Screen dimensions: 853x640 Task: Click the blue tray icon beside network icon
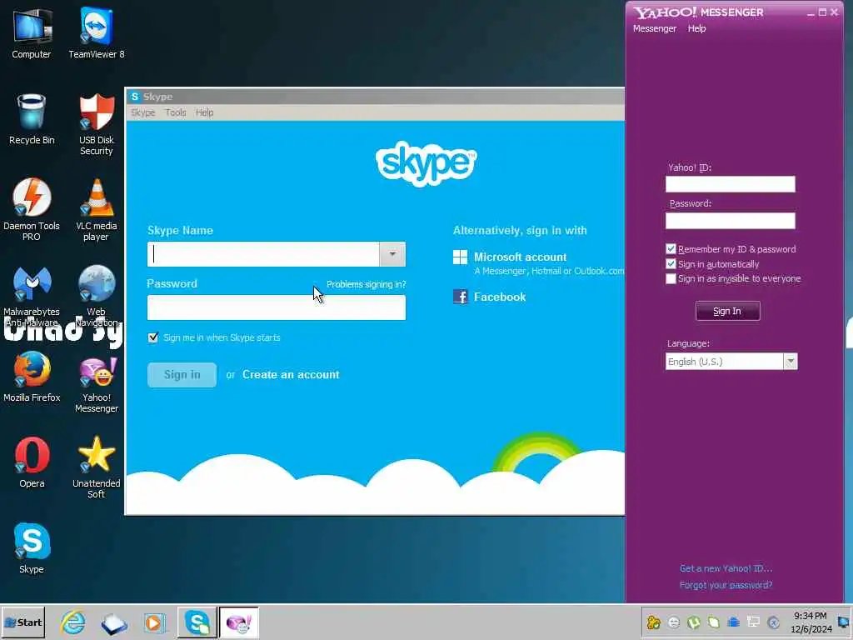click(733, 622)
